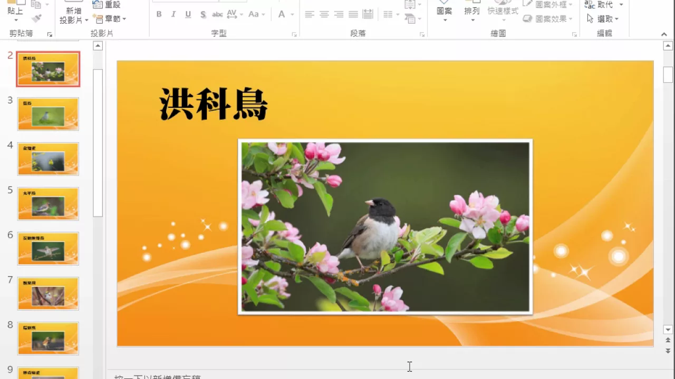
Task: Select slide 8 thumbnail
Action: coord(48,338)
